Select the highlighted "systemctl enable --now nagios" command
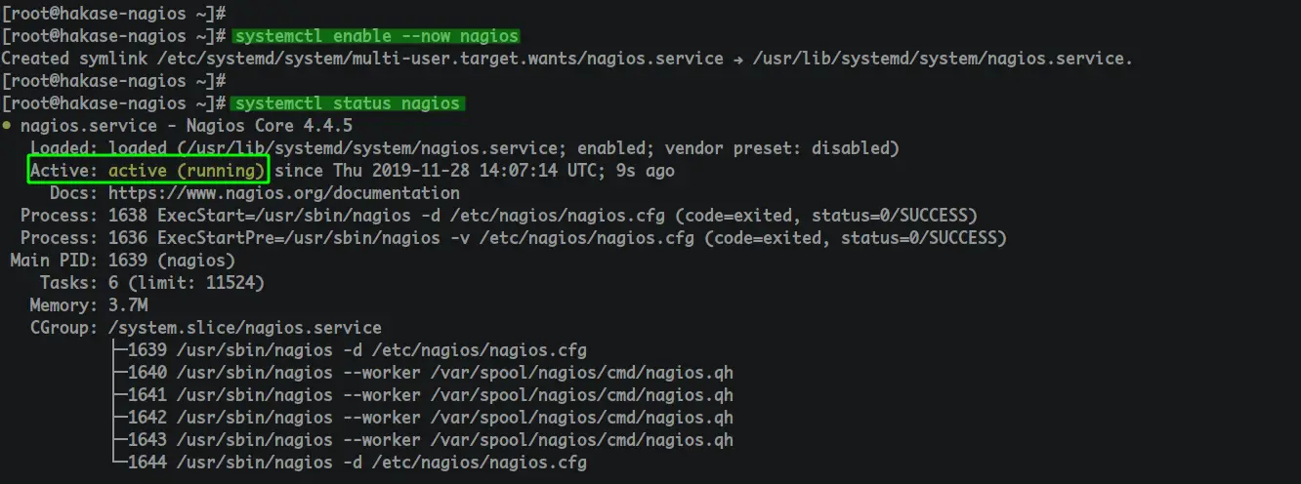This screenshot has height=484, width=1301. [376, 36]
